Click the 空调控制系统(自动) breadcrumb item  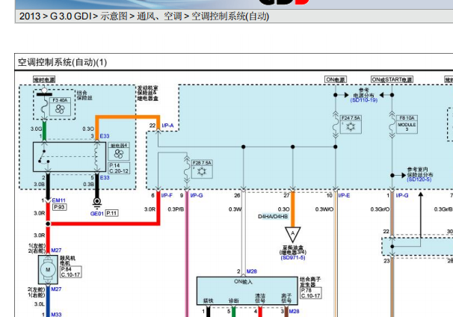(230, 16)
